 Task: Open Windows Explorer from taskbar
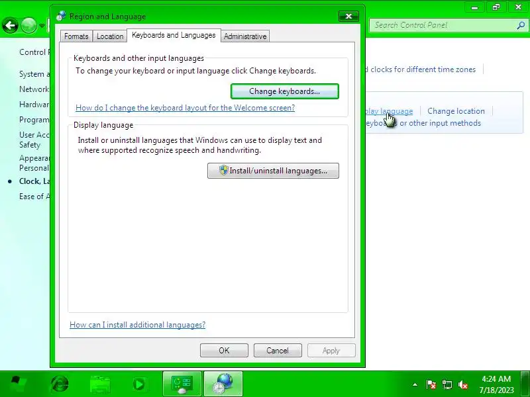click(100, 384)
